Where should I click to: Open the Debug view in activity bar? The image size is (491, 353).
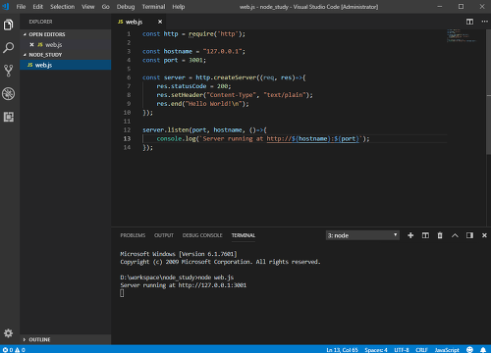click(x=9, y=94)
